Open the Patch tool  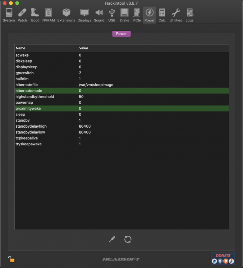22,15
